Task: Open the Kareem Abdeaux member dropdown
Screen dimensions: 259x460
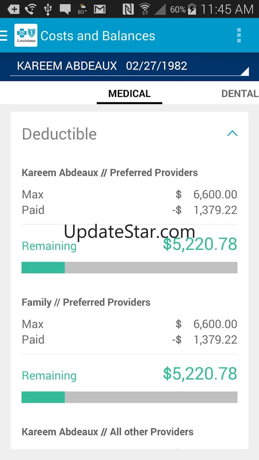Action: 129,66
